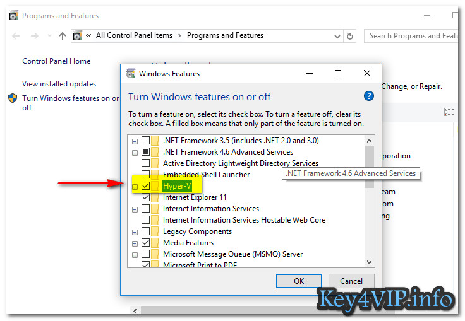This screenshot has width=465, height=321.
Task: Click the Embedded Shell Launcher folder icon
Action: tap(155, 175)
